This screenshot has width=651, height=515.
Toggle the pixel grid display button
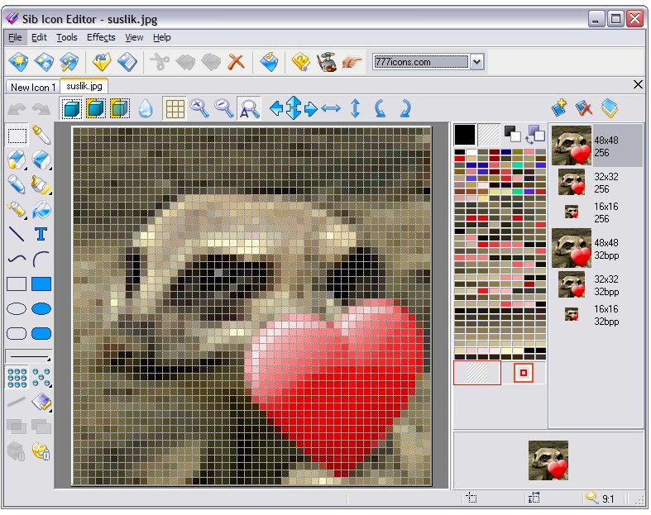pos(175,109)
